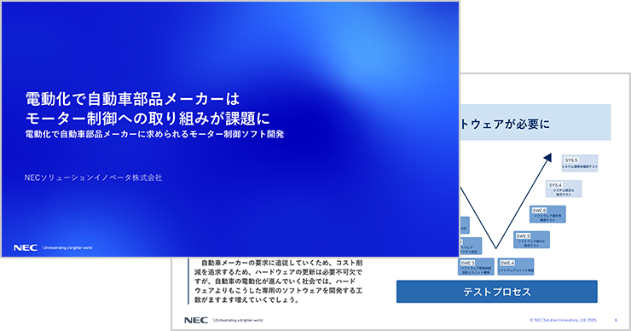Click the '© NEC Solution Innovators' copyright text
Screen dimensions: 631x331
click(563, 320)
